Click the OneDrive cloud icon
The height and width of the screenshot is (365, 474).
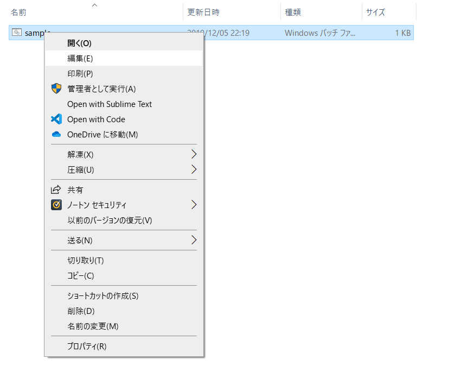(x=56, y=134)
